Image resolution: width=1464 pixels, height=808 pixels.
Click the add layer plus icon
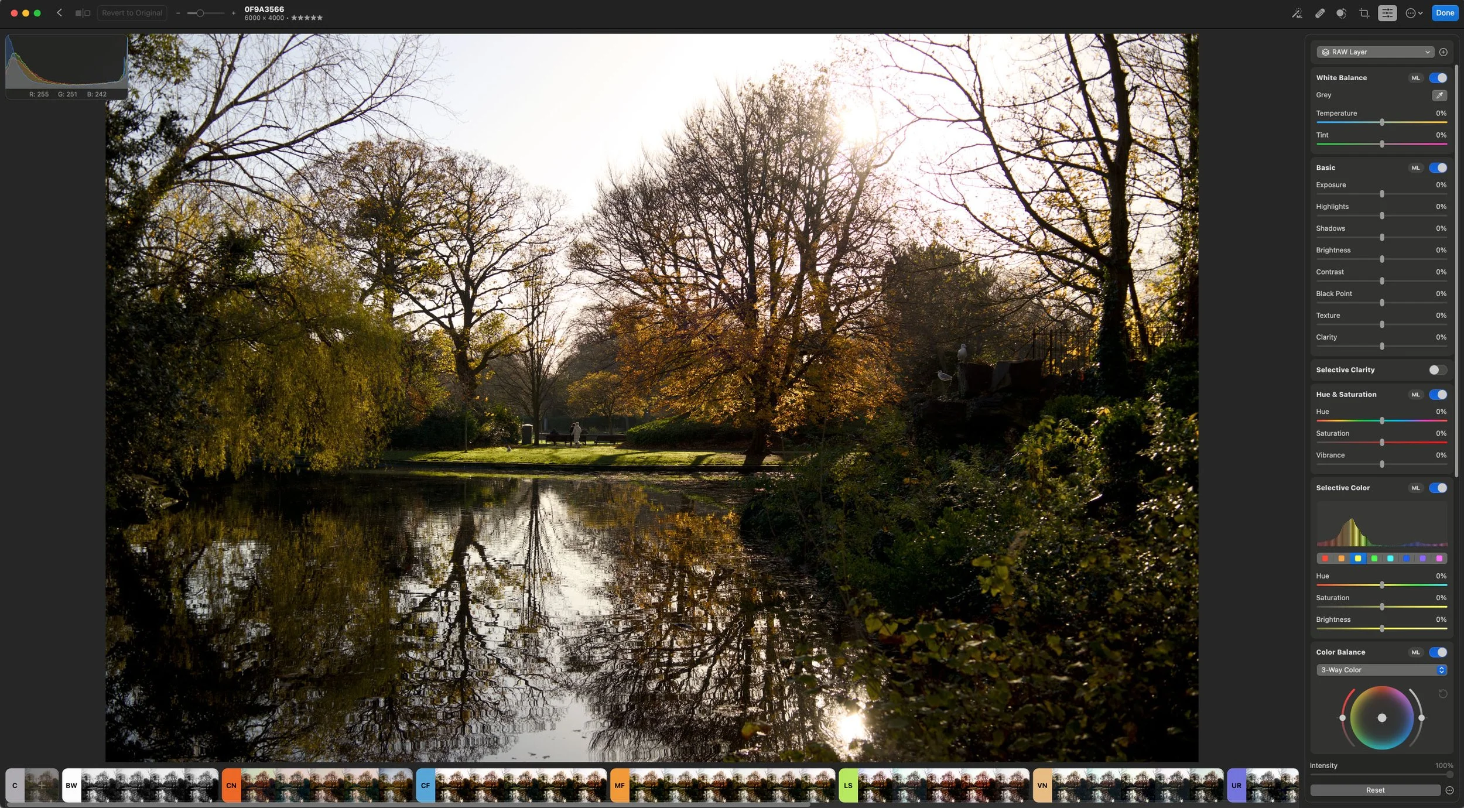[1444, 52]
